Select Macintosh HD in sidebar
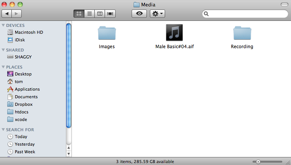 [29, 32]
